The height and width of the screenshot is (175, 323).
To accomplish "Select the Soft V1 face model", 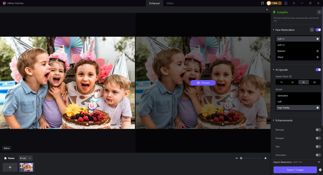I will [x=298, y=39].
